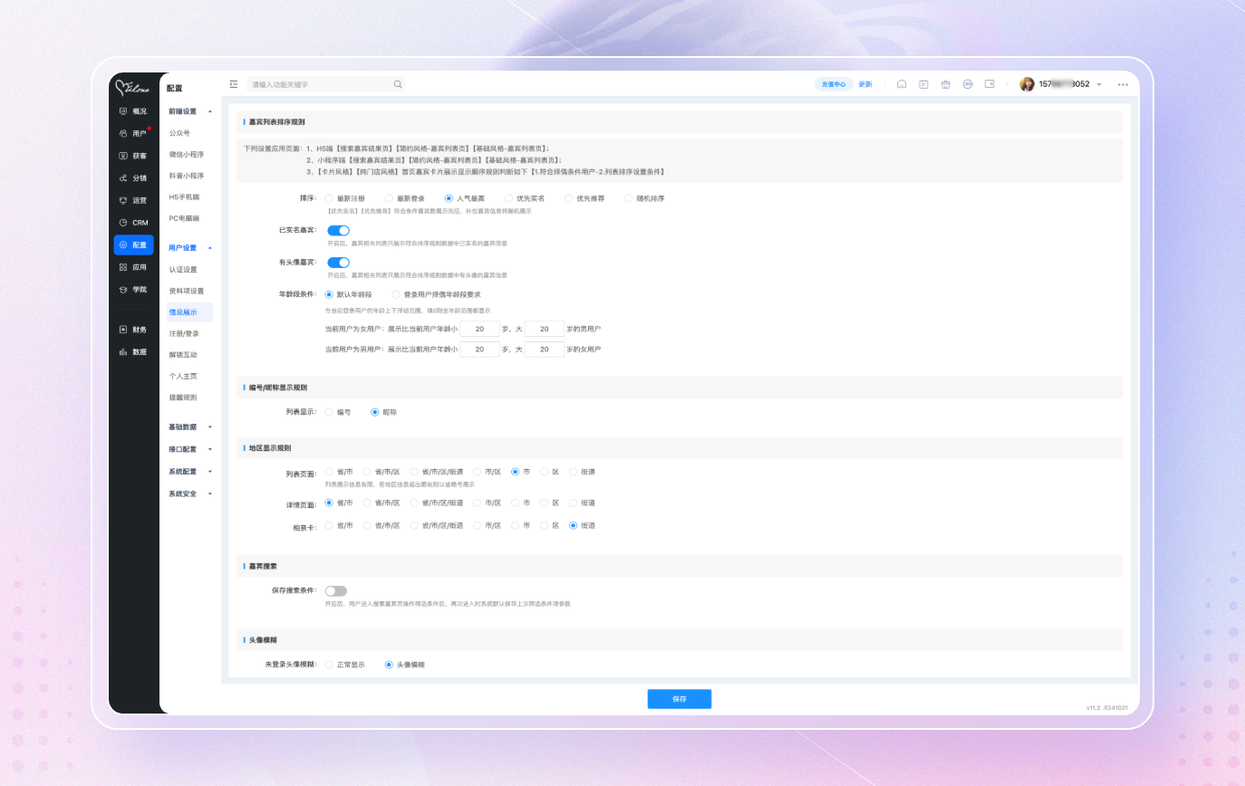Open 用户 in the dark sidebar
This screenshot has height=786, width=1245.
pos(133,133)
